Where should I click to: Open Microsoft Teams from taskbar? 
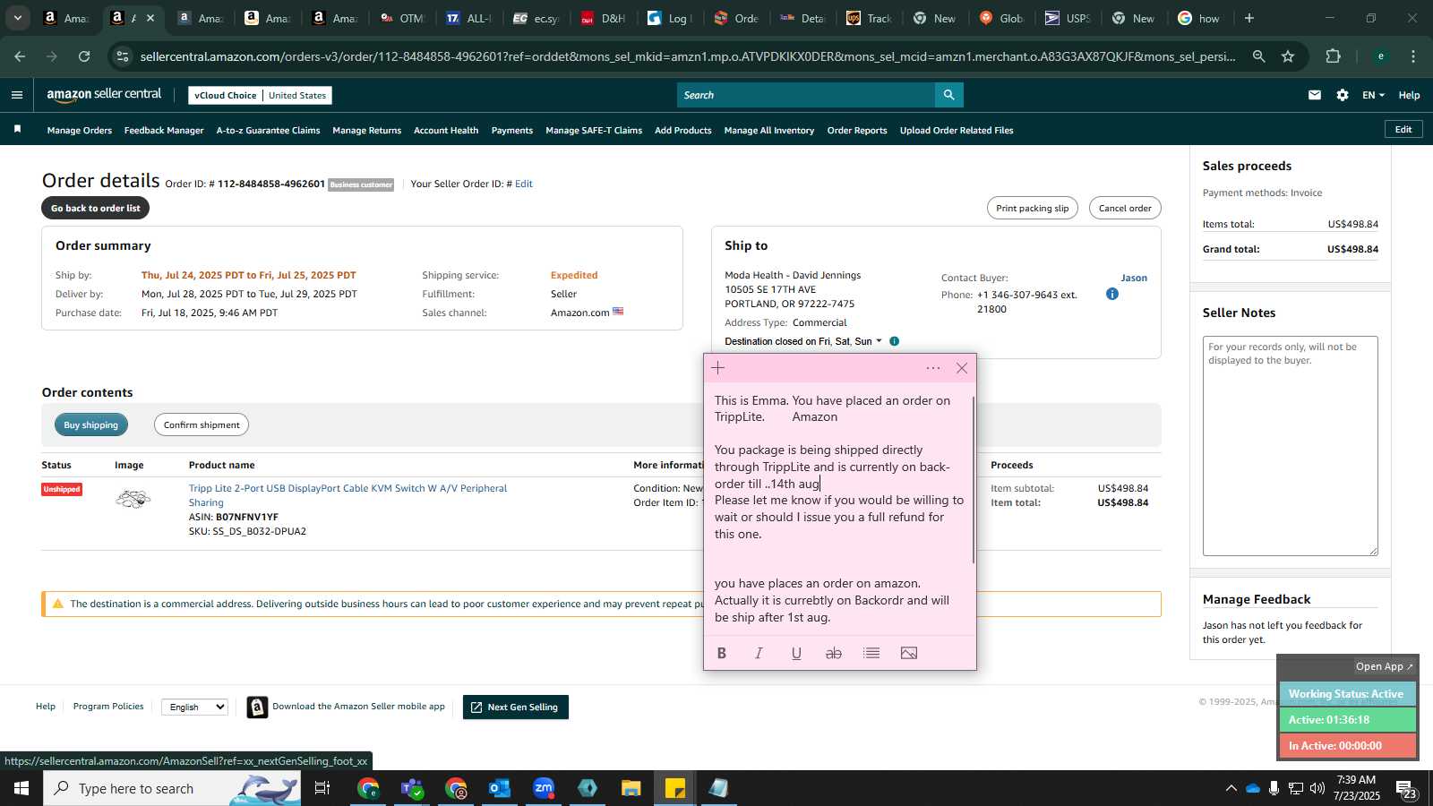pyautogui.click(x=412, y=788)
